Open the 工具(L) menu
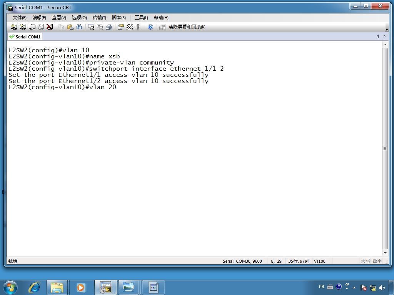The width and height of the screenshot is (394, 295). (141, 18)
